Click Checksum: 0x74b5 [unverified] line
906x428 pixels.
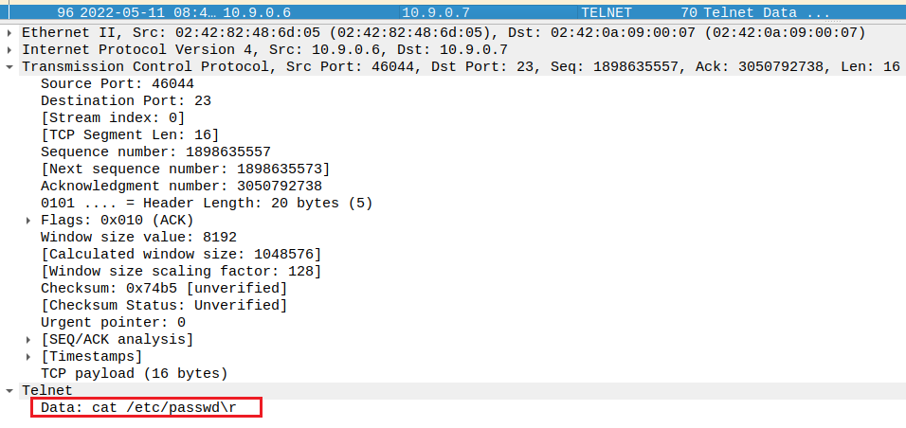click(163, 288)
